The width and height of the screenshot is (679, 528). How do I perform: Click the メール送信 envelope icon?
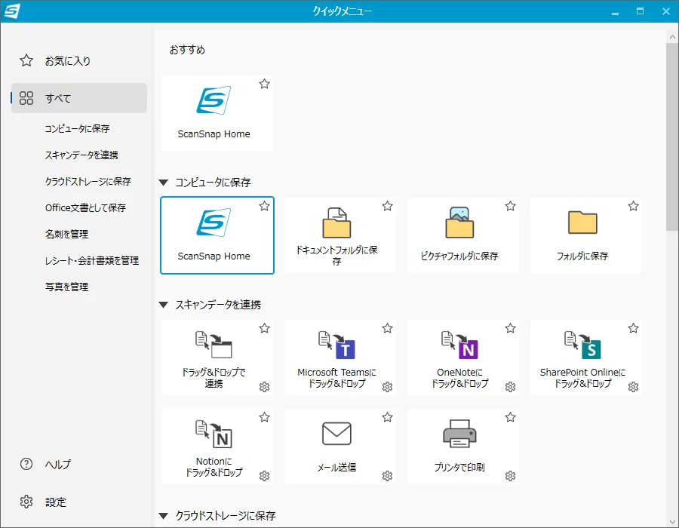tap(336, 434)
